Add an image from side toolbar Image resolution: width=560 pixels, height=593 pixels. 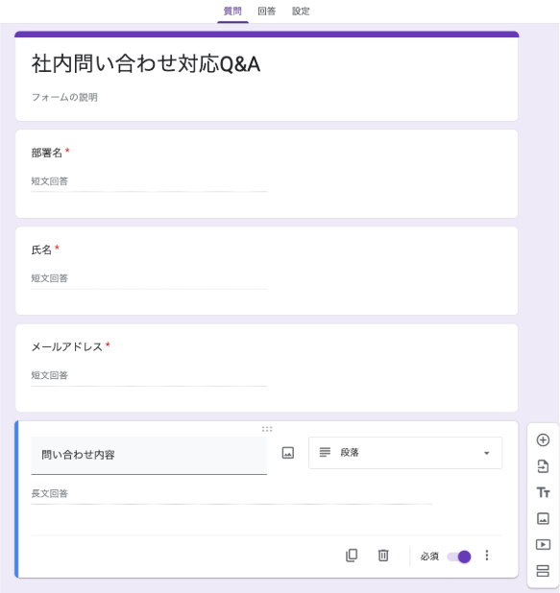coord(543,518)
